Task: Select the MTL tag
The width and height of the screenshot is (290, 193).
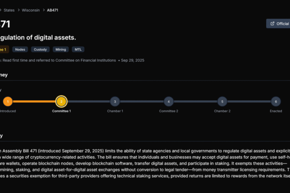Action: (x=78, y=49)
